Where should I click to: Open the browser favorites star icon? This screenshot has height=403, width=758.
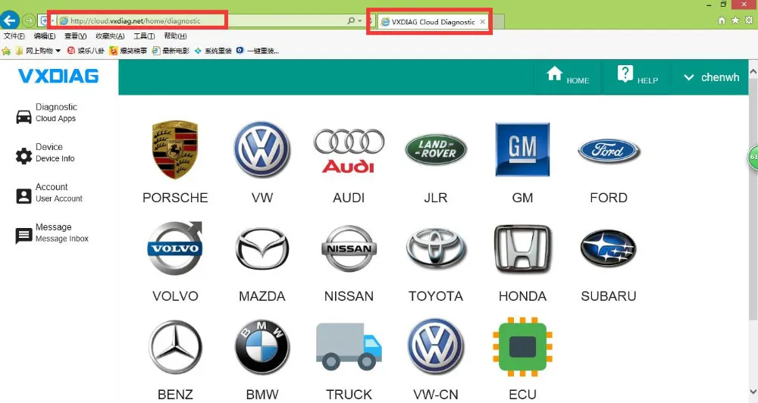coord(735,20)
